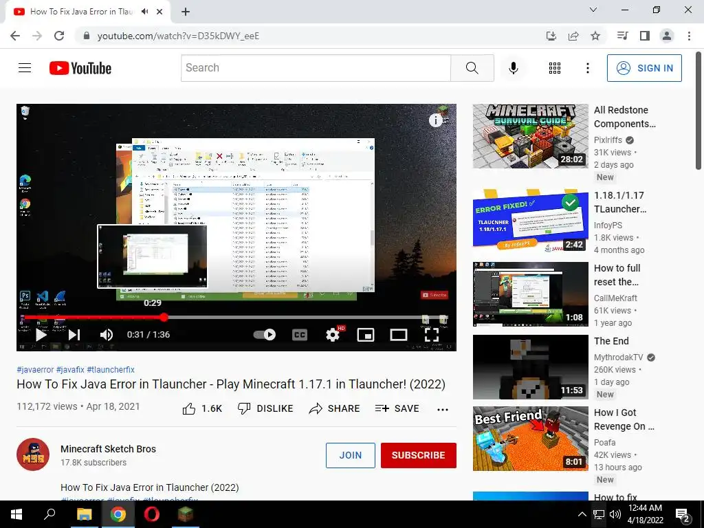Viewport: 704px width, 528px height.
Task: Open the YouTube apps grid
Action: (555, 68)
